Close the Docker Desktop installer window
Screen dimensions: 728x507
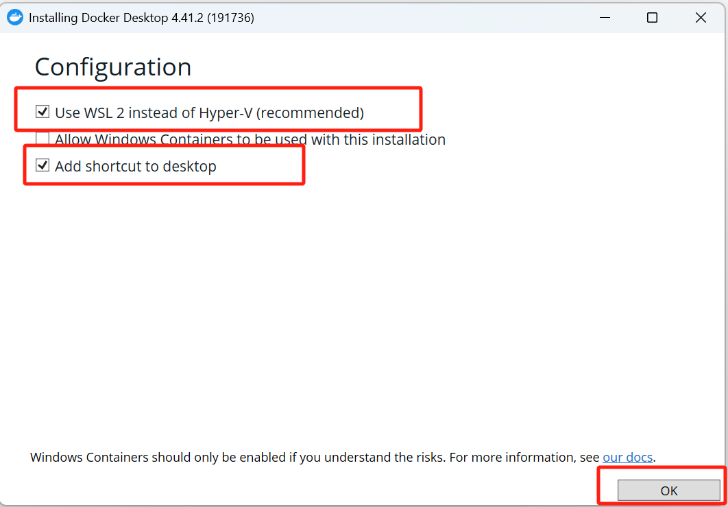pos(701,18)
